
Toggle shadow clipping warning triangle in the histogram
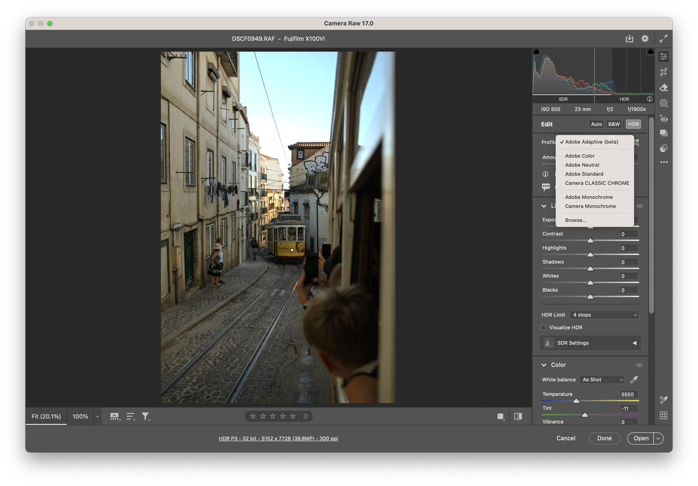[536, 52]
